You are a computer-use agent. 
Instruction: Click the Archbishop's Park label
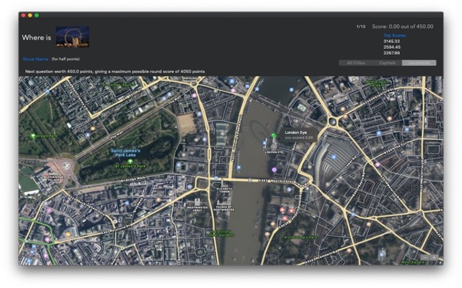click(x=300, y=237)
